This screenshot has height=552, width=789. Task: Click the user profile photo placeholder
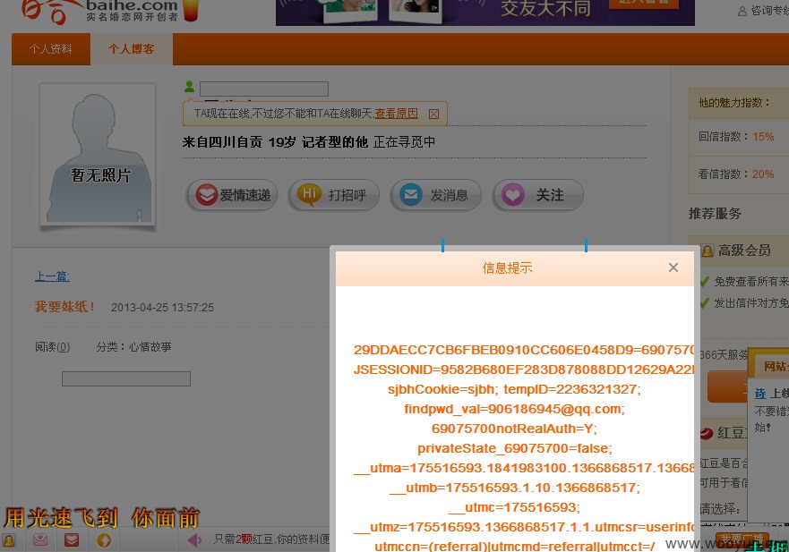click(x=98, y=155)
